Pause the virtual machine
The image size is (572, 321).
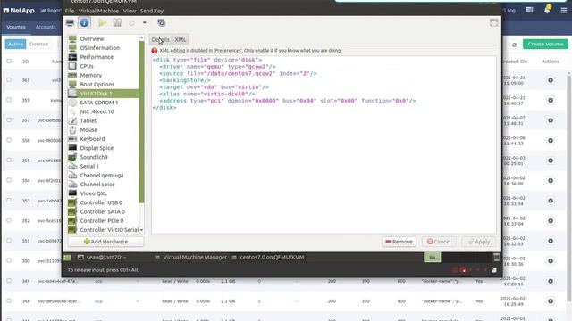pyautogui.click(x=117, y=23)
